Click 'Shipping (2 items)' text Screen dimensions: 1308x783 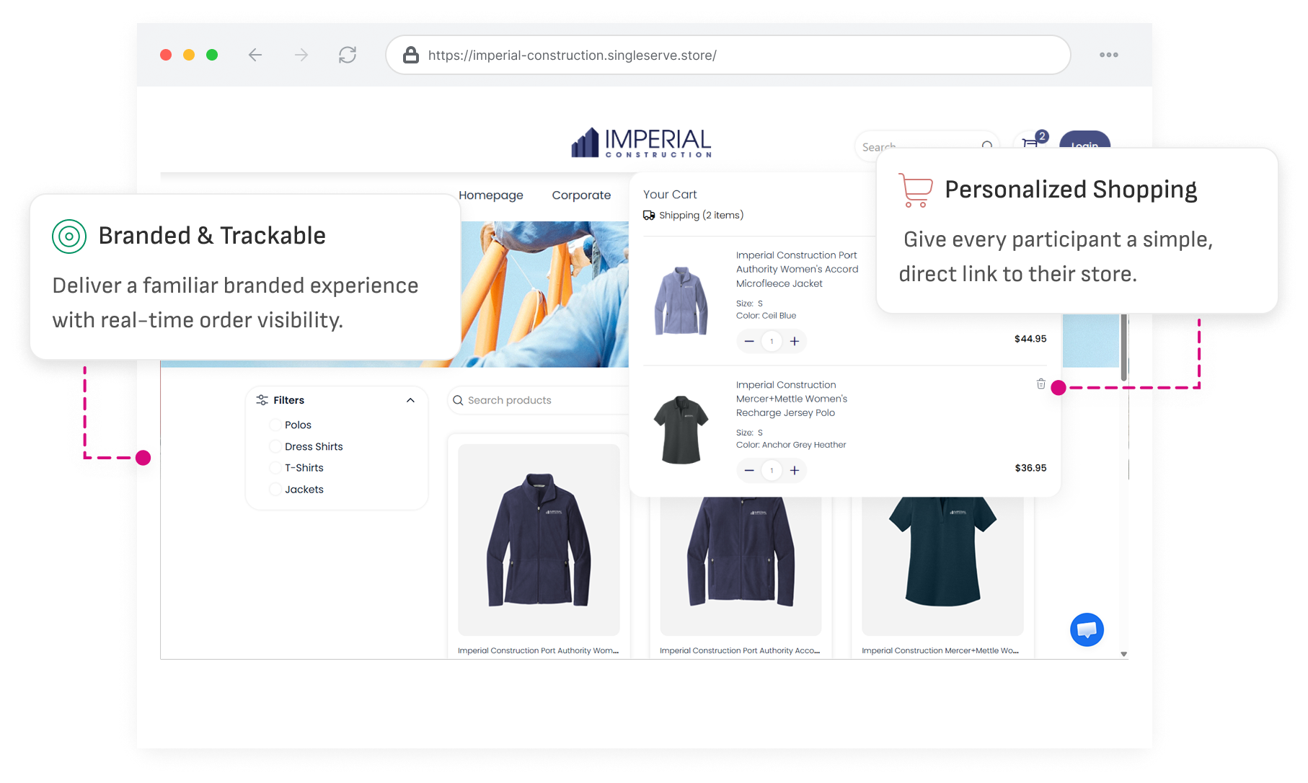click(701, 215)
